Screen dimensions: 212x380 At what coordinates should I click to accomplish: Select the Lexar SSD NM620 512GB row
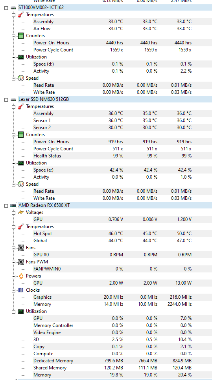click(114, 99)
